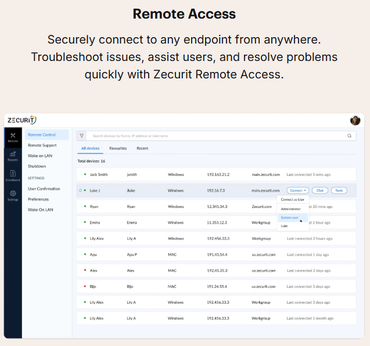Select System user from Connect menu
Viewport: 370px width, 346px height.
tap(289, 217)
